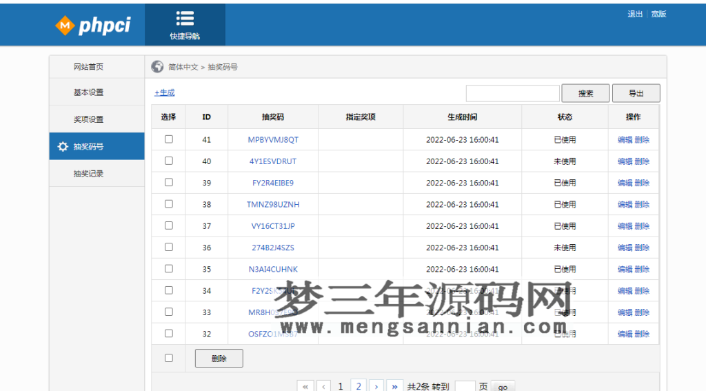The height and width of the screenshot is (391, 706).
Task: Click 简体中文 in breadcrumb
Action: click(183, 67)
